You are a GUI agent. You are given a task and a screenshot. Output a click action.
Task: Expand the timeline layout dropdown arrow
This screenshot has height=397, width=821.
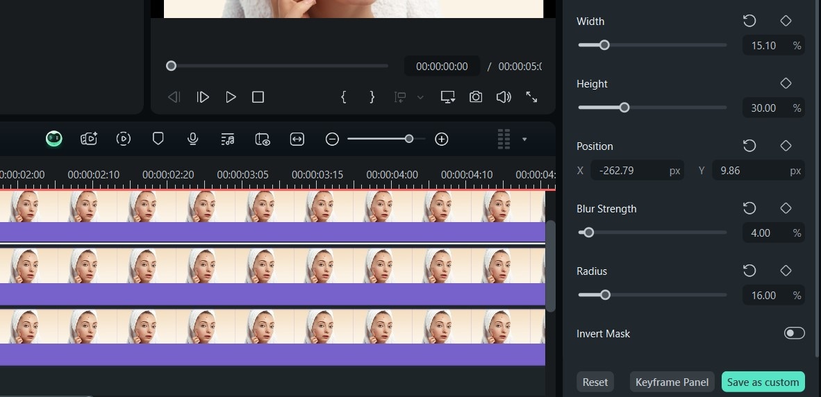pyautogui.click(x=524, y=139)
